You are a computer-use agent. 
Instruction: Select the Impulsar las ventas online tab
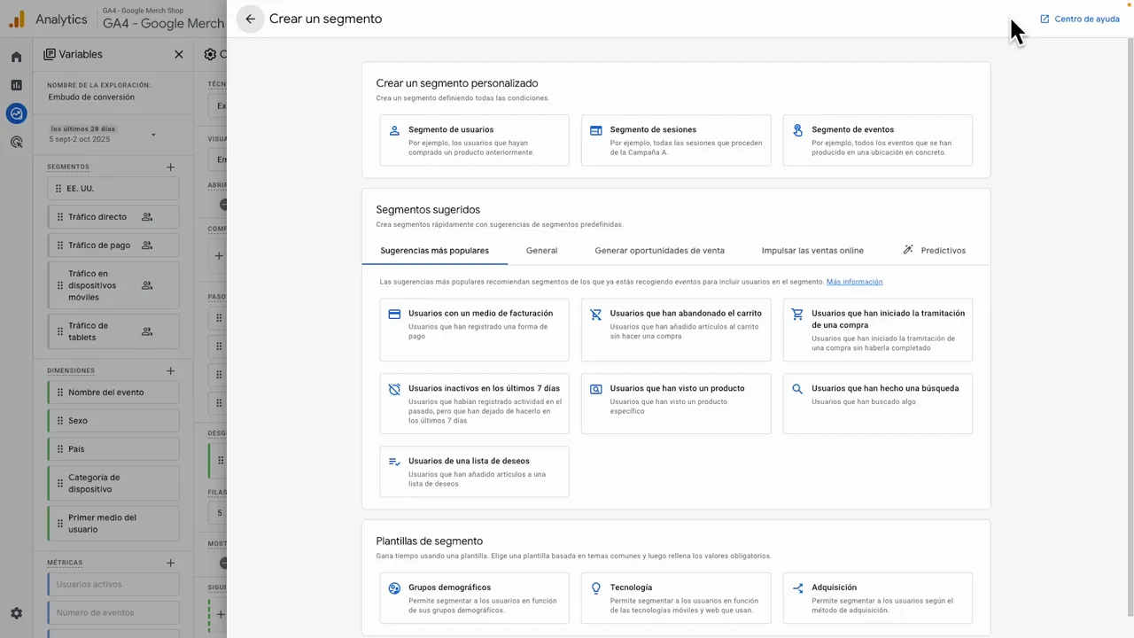coord(812,251)
